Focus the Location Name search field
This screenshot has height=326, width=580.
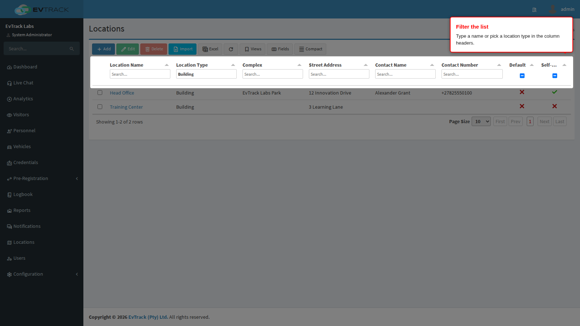coord(140,74)
